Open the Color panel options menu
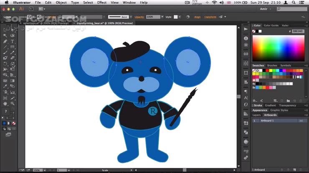Image resolution: width=309 pixels, height=173 pixels. 306,25
